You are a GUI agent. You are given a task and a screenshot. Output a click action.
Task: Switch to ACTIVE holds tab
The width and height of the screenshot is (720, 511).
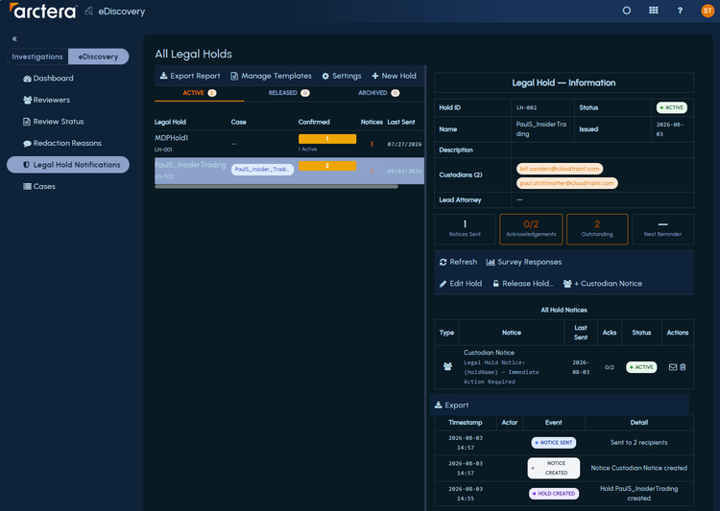click(200, 93)
